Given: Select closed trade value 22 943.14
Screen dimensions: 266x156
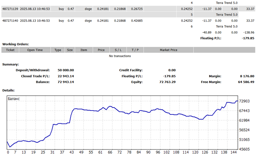Looking at the screenshot, I should coord(66,76).
